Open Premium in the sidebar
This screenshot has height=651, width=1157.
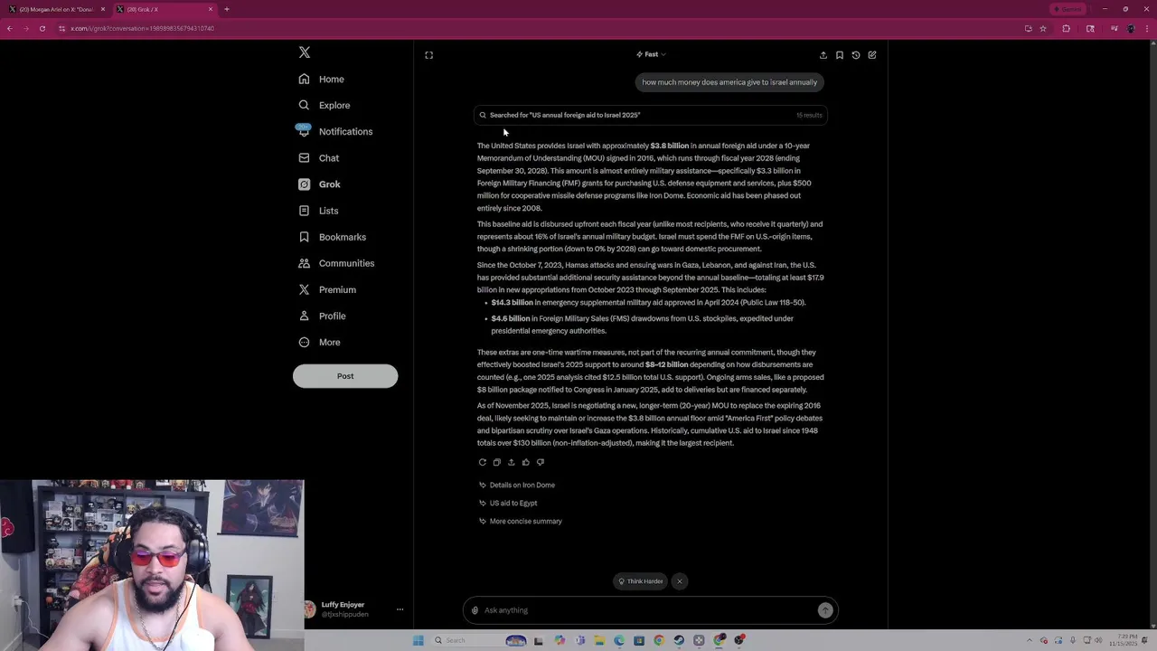click(x=327, y=289)
